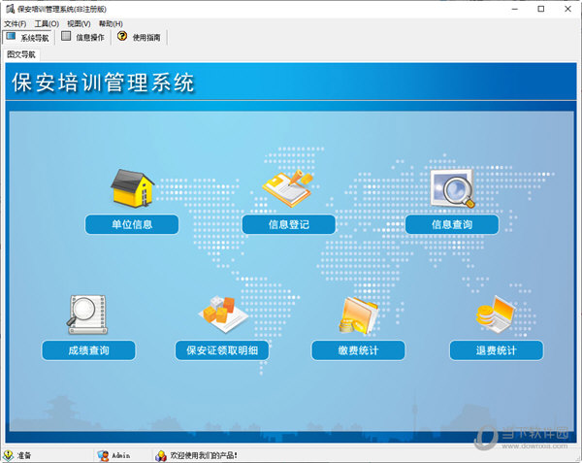Click the application icon in title bar
This screenshot has width=582, height=463.
(10, 9)
